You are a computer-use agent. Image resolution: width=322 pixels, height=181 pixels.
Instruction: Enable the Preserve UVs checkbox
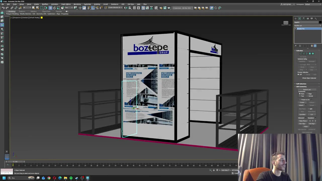tap(300, 100)
